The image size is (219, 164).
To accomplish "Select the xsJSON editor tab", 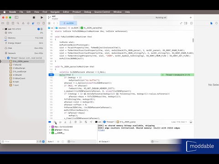I will [68, 23].
